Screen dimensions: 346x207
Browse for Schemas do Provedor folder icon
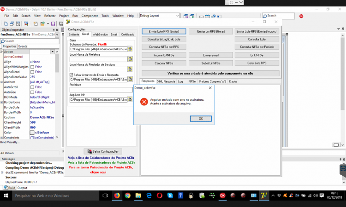tap(130, 49)
